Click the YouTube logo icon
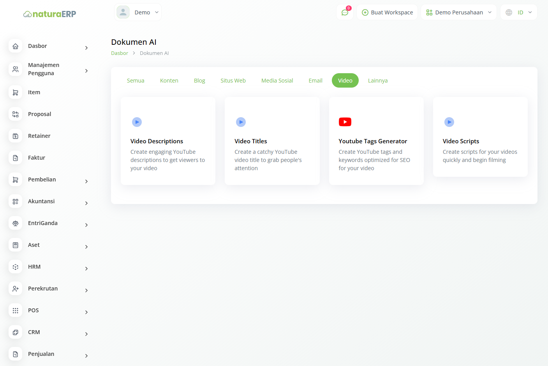The height and width of the screenshot is (366, 548). [345, 122]
